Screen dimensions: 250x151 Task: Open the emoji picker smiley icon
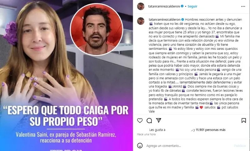[x=140, y=145]
